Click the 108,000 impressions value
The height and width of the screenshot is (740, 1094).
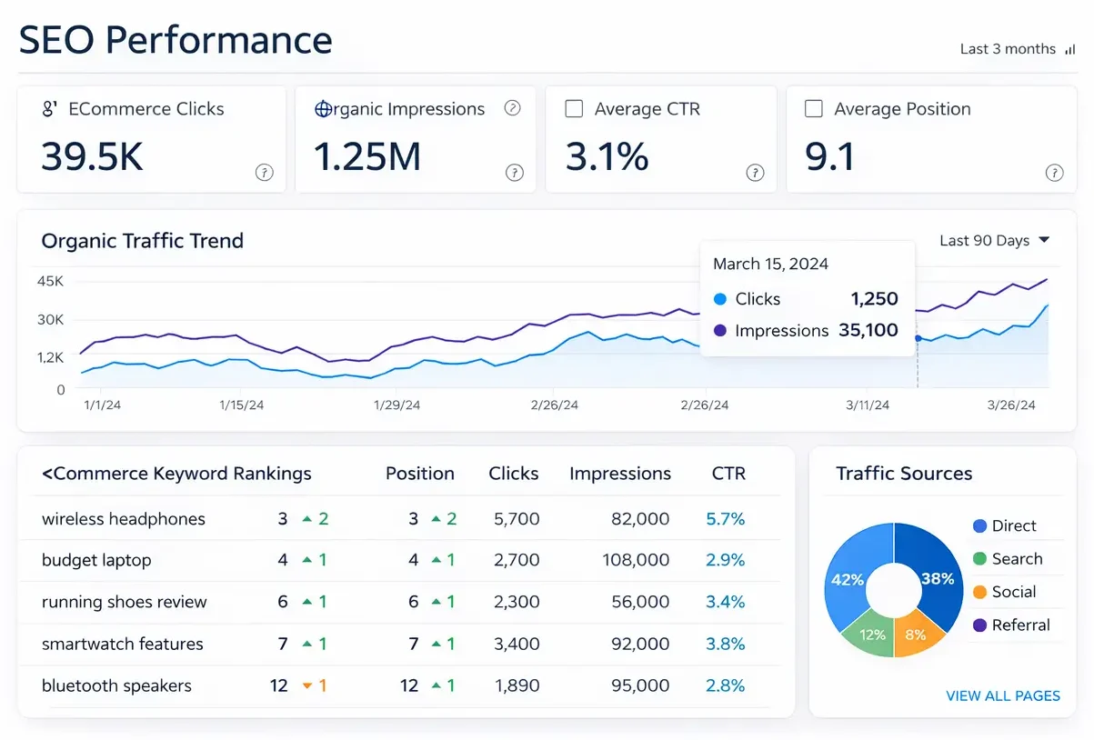(636, 560)
